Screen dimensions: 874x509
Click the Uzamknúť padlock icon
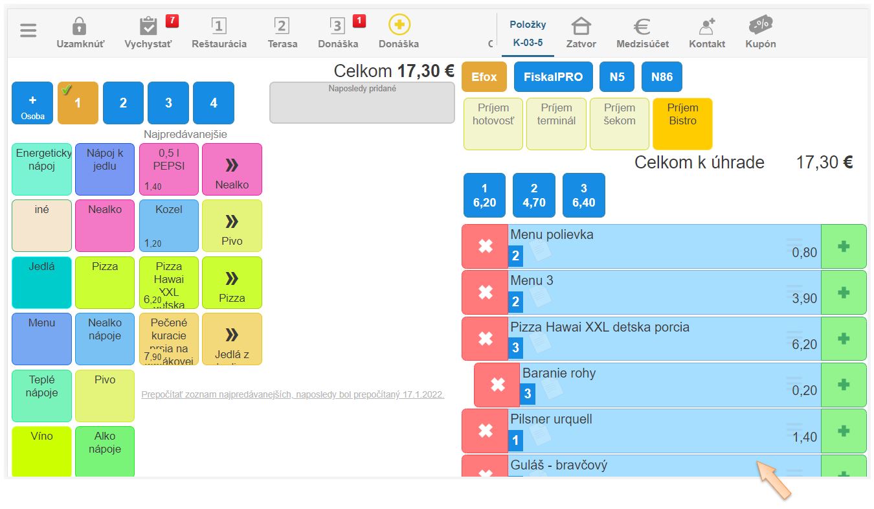pos(80,27)
